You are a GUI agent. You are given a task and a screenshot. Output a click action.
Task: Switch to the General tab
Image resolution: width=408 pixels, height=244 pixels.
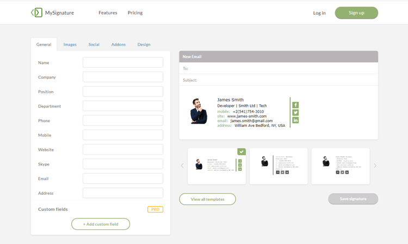click(44, 44)
